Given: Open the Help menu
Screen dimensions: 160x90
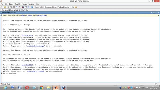Looking at the screenshot, I should tap(37, 4).
